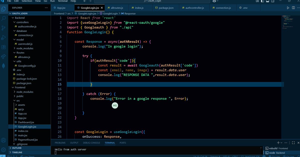Open the Accounts menu icon
This screenshot has width=300, height=157.
pos(3,140)
